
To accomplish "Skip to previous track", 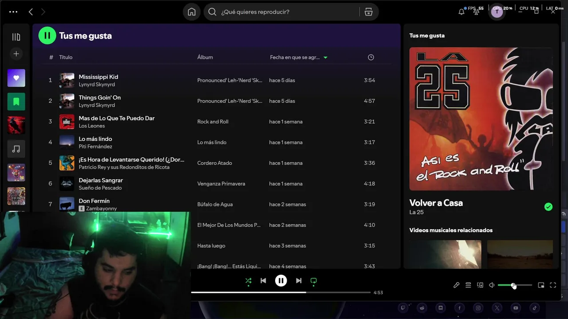I will tap(263, 280).
